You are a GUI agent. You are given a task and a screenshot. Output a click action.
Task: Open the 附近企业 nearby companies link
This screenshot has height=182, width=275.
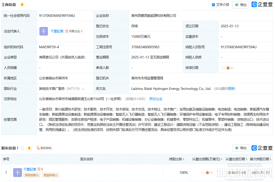(156, 99)
